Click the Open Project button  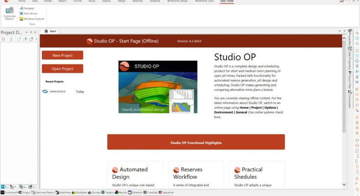pos(62,69)
